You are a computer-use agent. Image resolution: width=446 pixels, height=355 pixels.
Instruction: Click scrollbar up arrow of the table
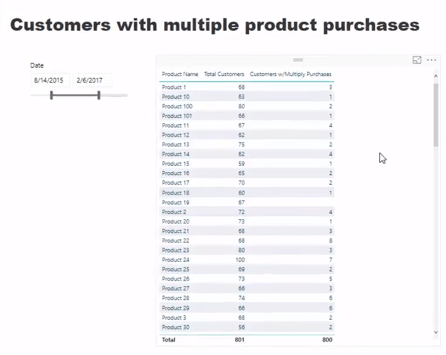tap(435, 76)
